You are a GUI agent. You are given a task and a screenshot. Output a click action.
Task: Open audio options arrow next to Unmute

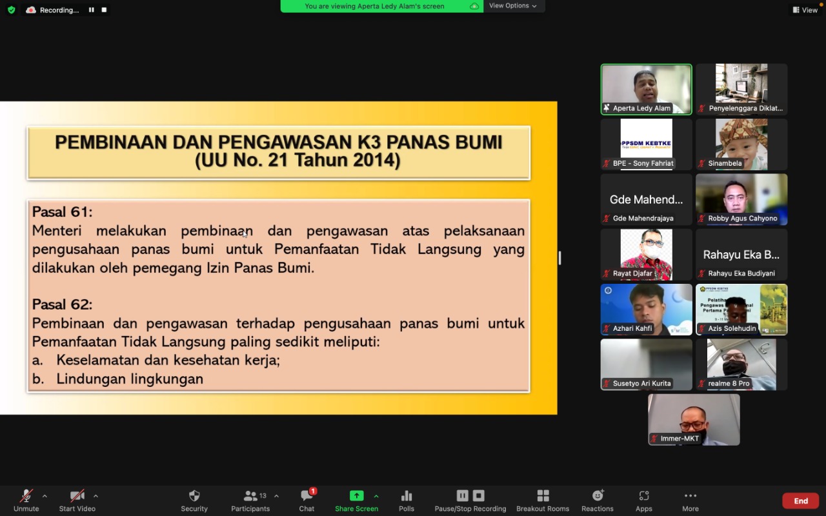coord(45,496)
